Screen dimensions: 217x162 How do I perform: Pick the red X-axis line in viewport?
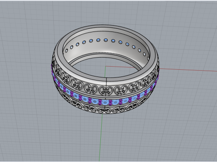(x=189, y=70)
